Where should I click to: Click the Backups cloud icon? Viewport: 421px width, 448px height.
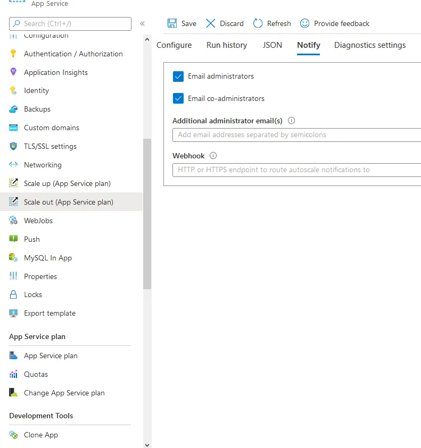coord(13,109)
